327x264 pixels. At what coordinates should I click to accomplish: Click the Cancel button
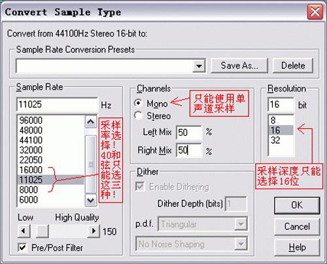point(297,227)
